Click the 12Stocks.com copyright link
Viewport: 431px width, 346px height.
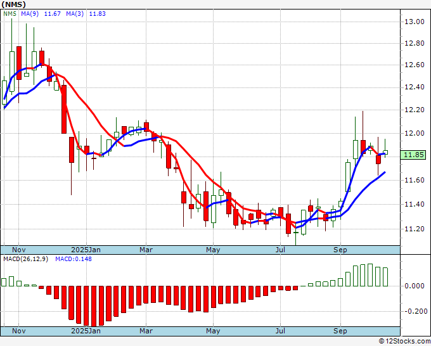pyautogui.click(x=404, y=341)
